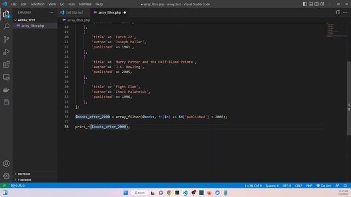Screen dimensions: 351x197
Task: Open the Run menu
Action: coord(71,4)
